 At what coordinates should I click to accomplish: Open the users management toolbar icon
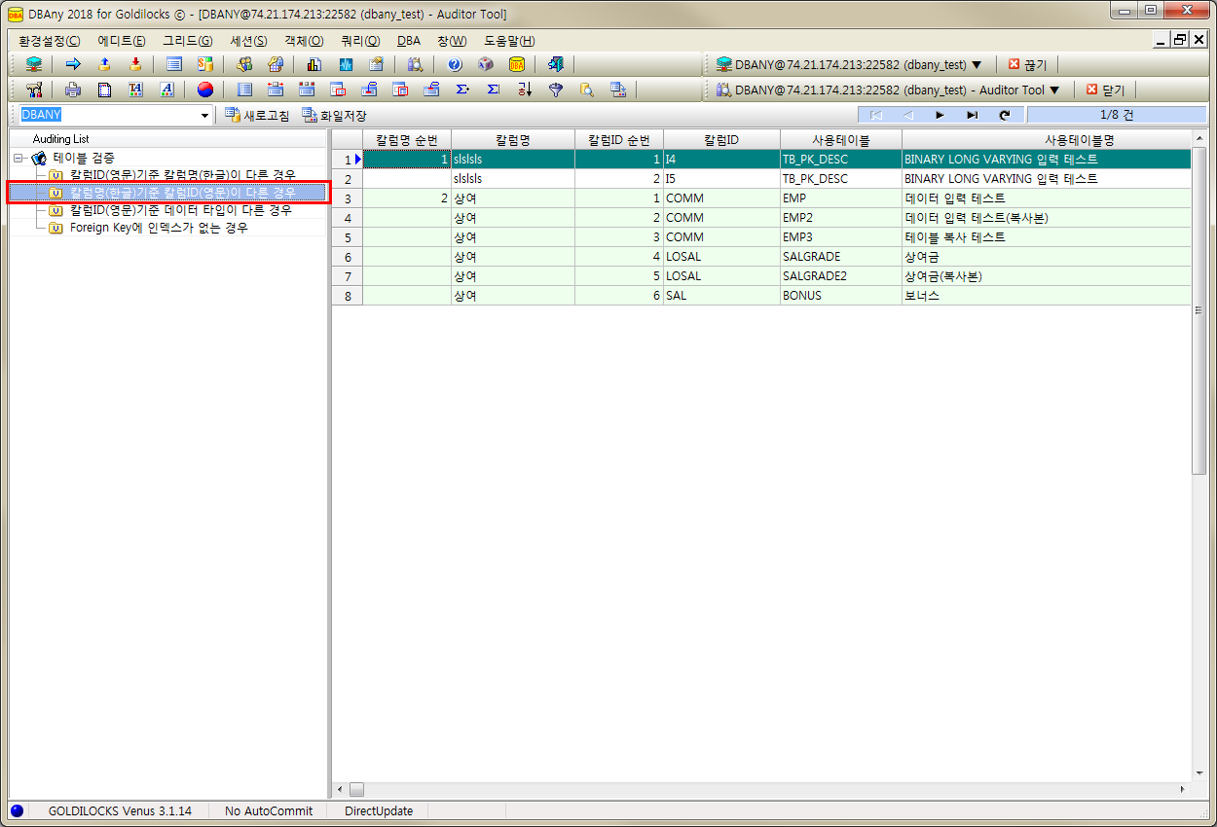(x=244, y=64)
